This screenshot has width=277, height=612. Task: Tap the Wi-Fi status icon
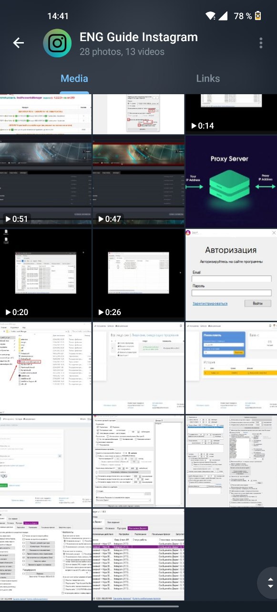point(210,16)
